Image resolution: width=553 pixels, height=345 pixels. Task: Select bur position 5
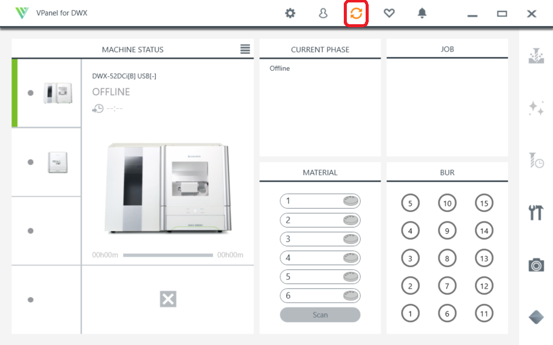pyautogui.click(x=410, y=203)
